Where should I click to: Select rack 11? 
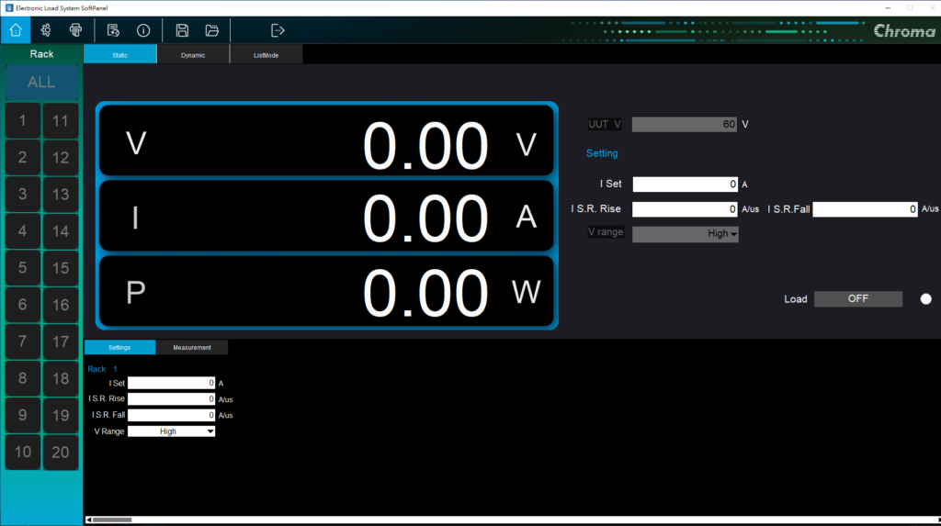tap(61, 120)
